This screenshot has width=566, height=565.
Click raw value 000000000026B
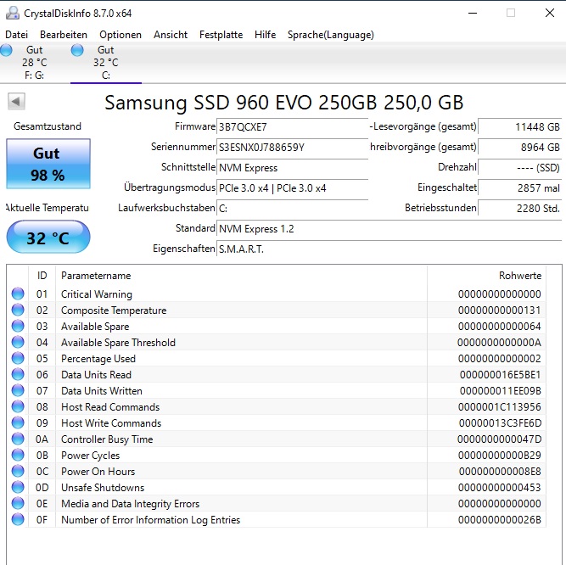click(500, 519)
